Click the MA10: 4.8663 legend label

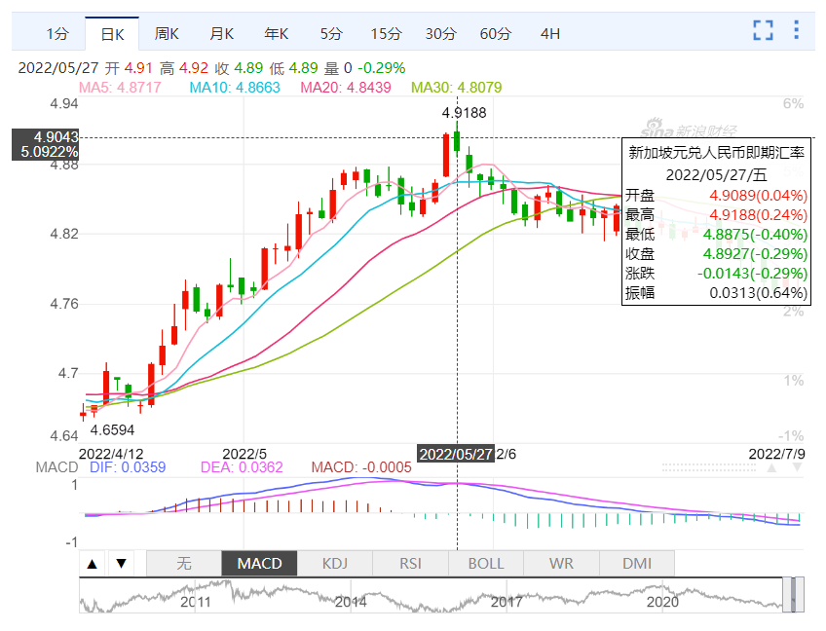[235, 88]
